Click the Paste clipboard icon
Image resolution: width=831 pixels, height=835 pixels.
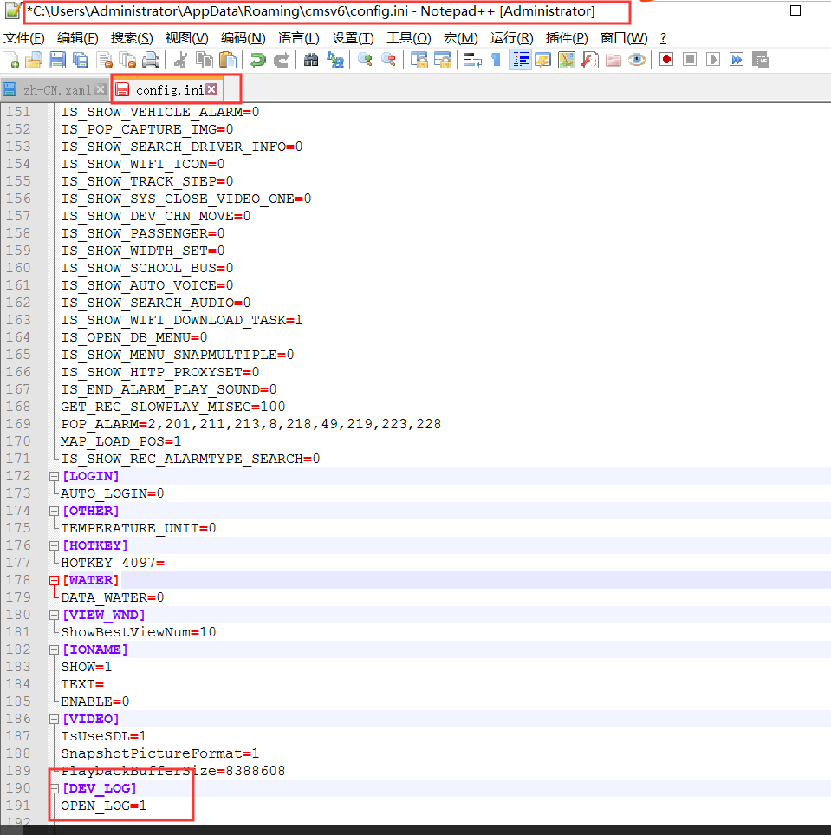coord(228,60)
